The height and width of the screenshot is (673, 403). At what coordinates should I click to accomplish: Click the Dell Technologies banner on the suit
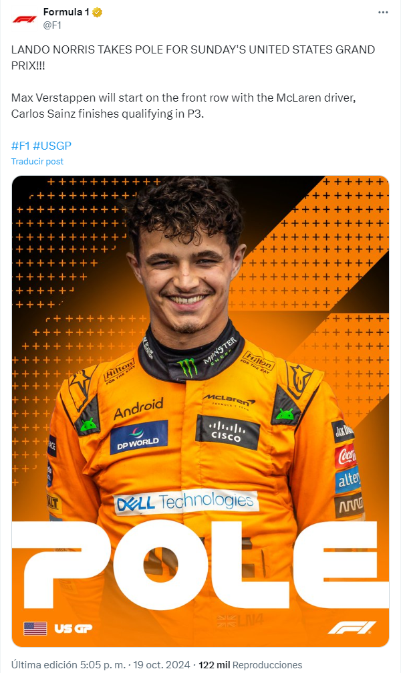point(186,502)
